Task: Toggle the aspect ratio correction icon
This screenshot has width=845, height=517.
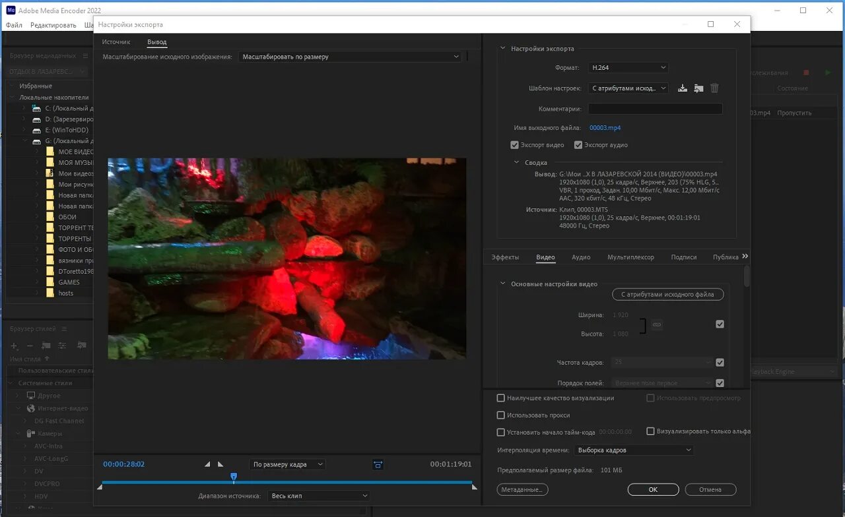Action: 378,464
